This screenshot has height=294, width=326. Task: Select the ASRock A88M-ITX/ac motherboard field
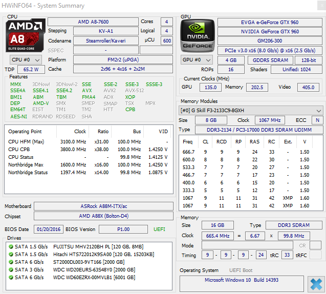click(103, 206)
